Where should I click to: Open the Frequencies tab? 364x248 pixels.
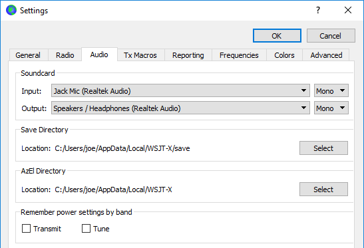coord(239,55)
